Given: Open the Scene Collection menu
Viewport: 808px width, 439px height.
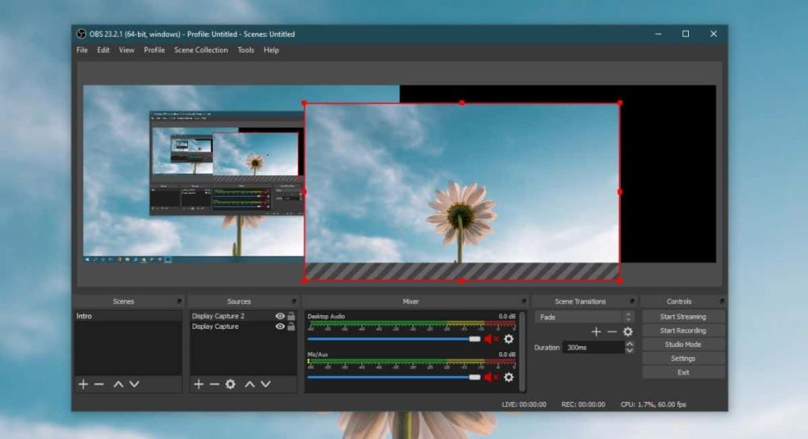Looking at the screenshot, I should point(200,50).
